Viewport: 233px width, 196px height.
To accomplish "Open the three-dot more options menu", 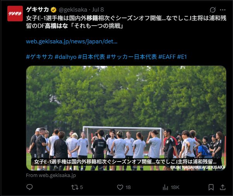I will pos(223,10).
